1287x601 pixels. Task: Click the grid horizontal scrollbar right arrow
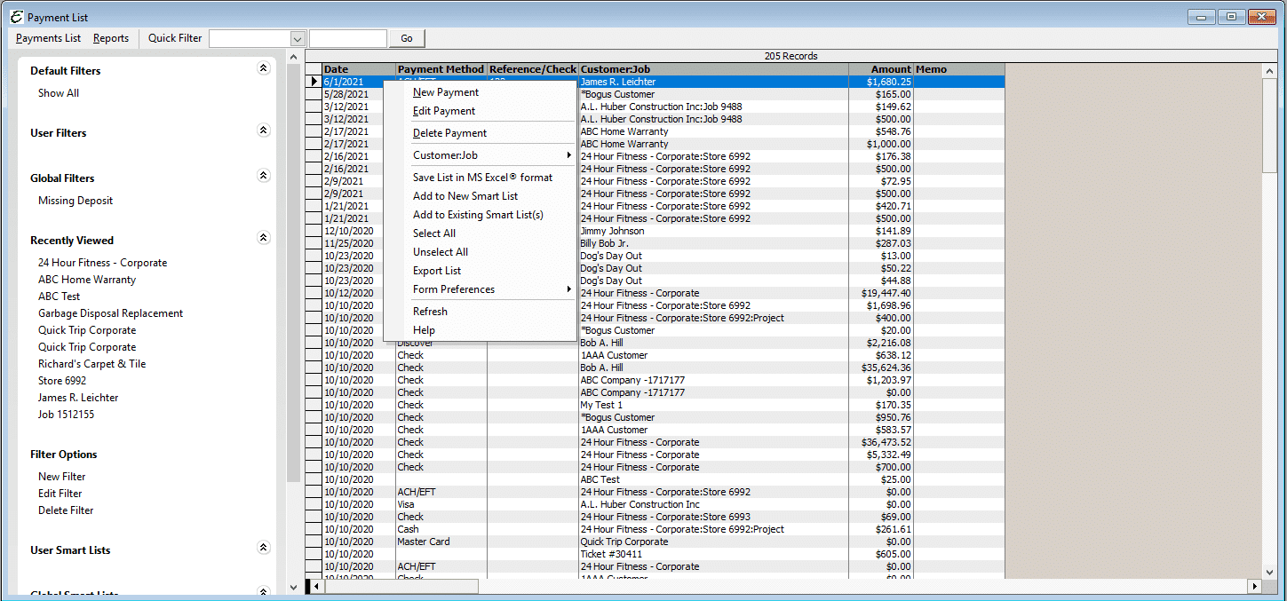pos(1254,587)
